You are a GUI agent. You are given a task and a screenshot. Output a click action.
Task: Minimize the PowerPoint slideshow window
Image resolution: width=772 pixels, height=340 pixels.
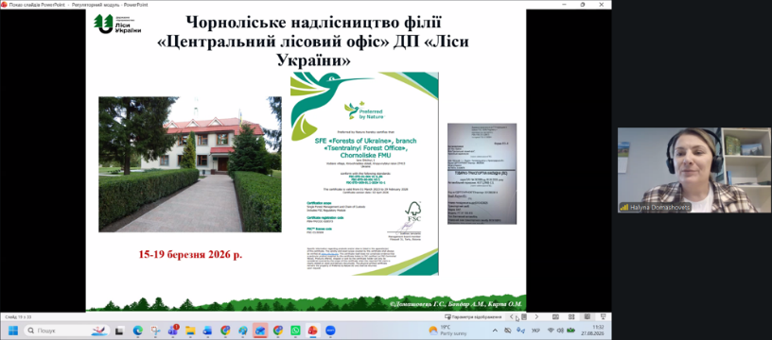tap(565, 5)
